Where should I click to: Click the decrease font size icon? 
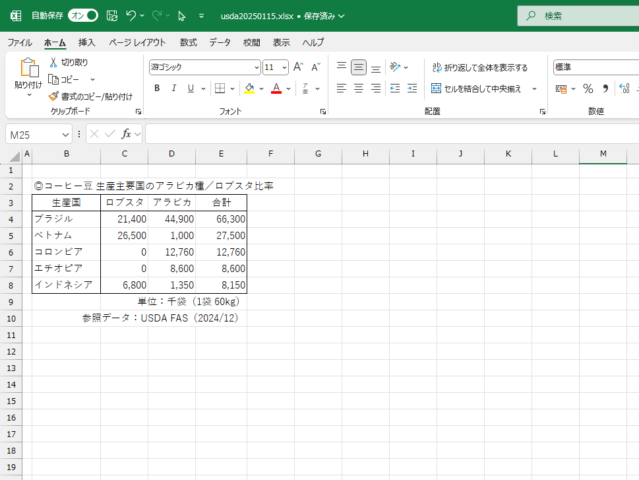click(x=316, y=67)
